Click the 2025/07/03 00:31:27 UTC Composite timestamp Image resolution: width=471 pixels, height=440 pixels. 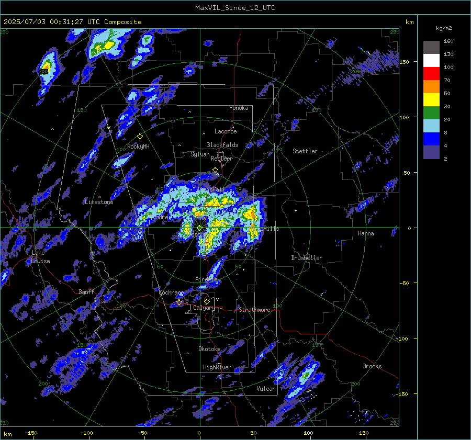(72, 22)
